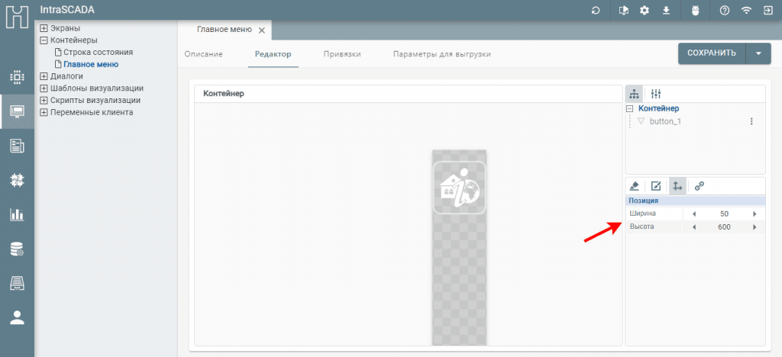Open the dropdown arrow beside СОХРАНИТЬ
Image resolution: width=782 pixels, height=357 pixels.
pyautogui.click(x=758, y=53)
